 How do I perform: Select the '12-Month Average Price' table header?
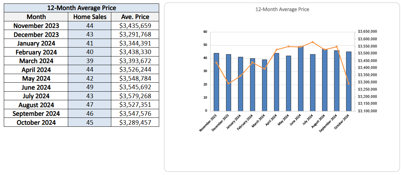coord(82,8)
